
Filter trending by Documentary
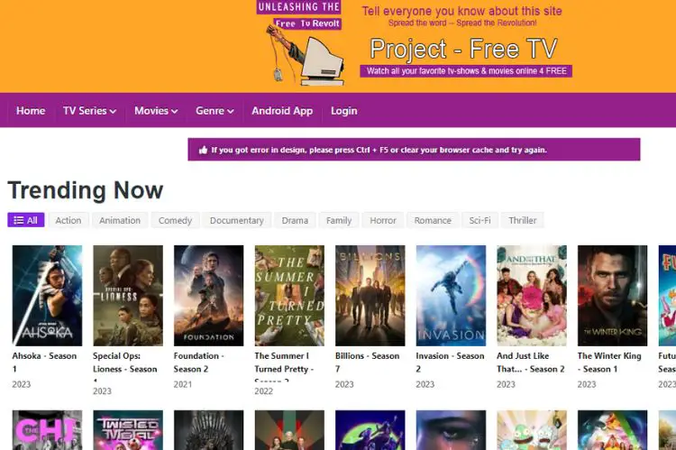coord(237,220)
